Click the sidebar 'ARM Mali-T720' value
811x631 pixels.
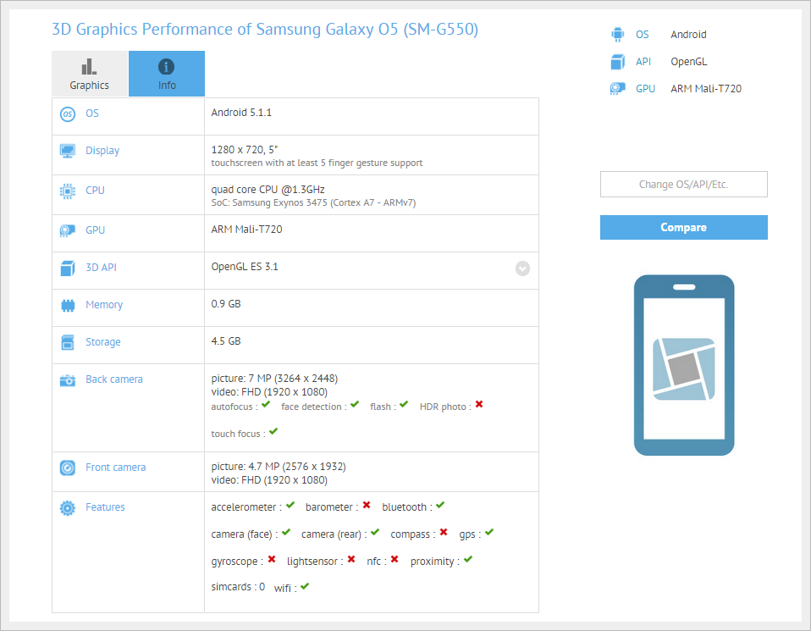point(706,89)
